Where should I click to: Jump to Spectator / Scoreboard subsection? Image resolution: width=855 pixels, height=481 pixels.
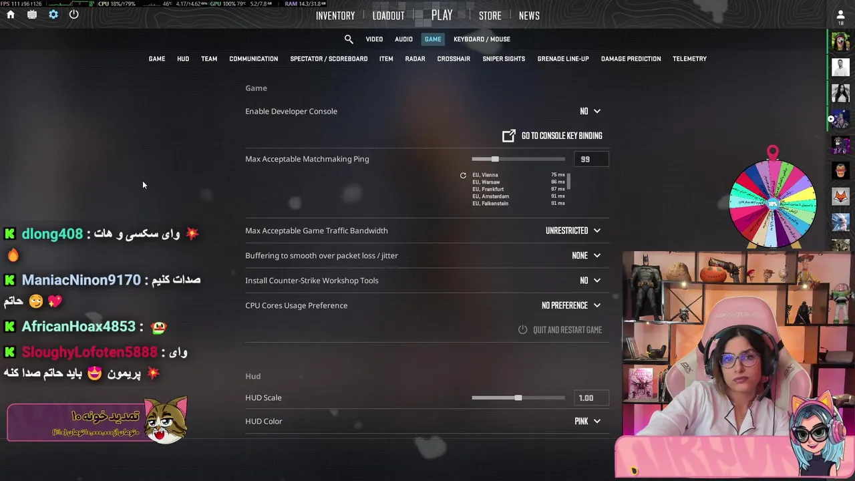point(329,59)
